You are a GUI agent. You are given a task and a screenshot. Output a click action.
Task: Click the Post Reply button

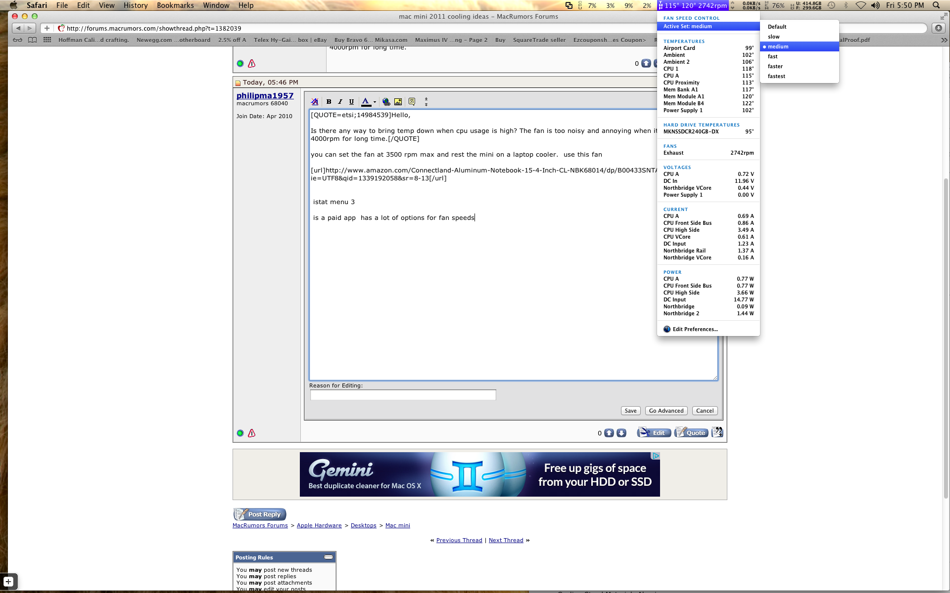click(x=260, y=514)
